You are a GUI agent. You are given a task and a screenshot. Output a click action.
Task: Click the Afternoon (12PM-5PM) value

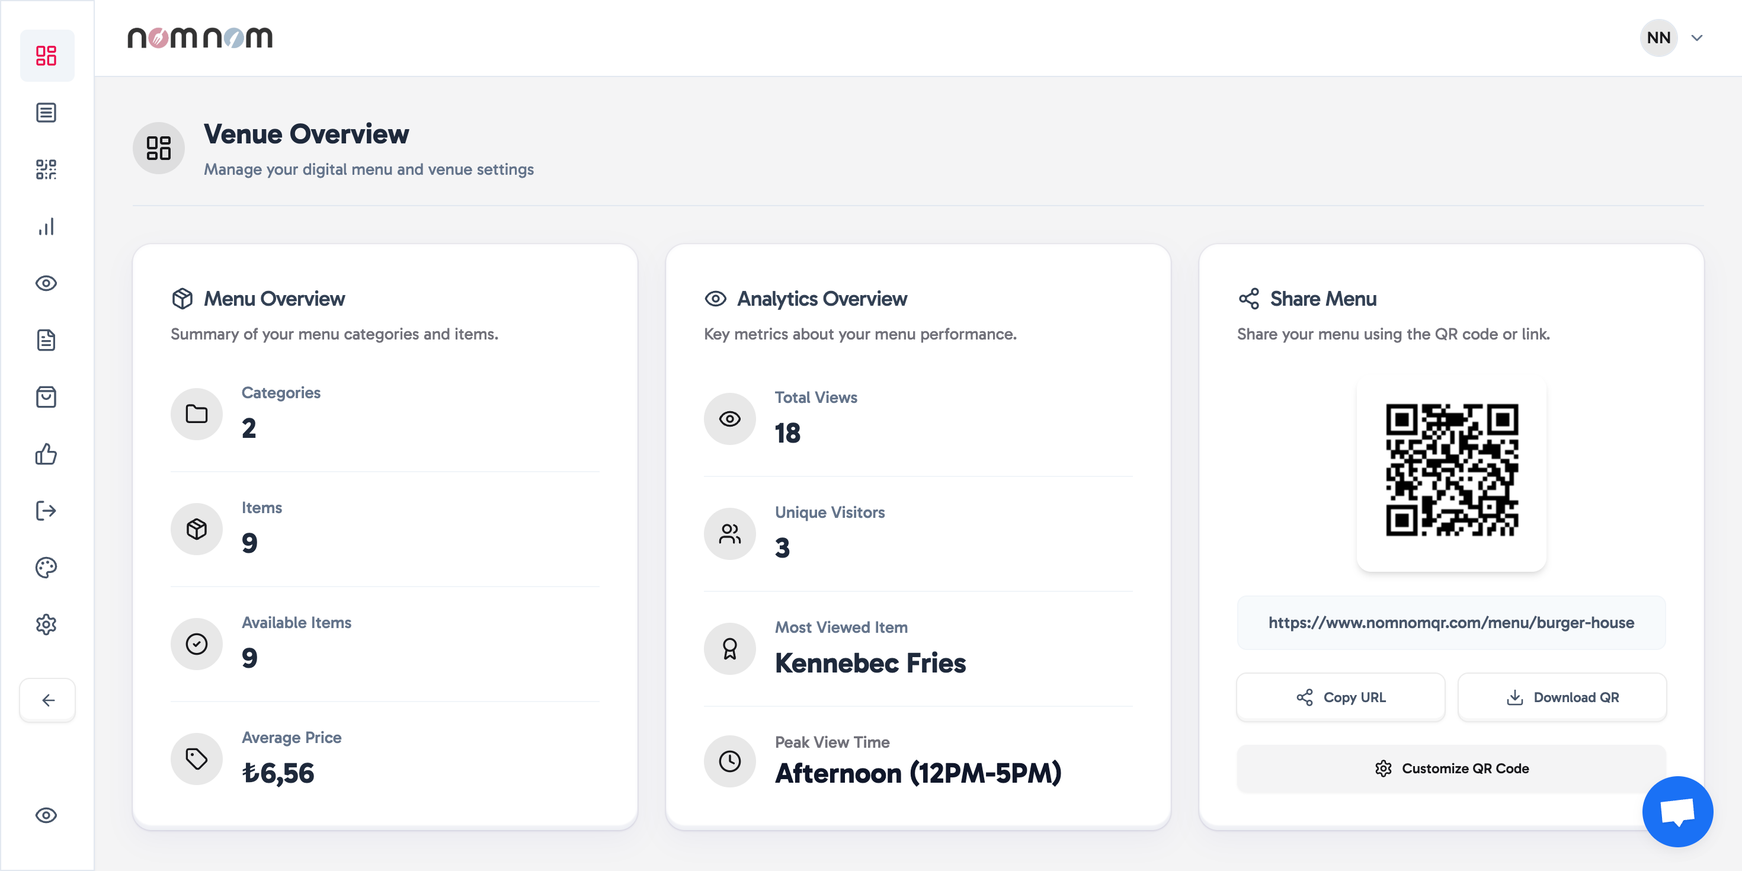tap(918, 773)
